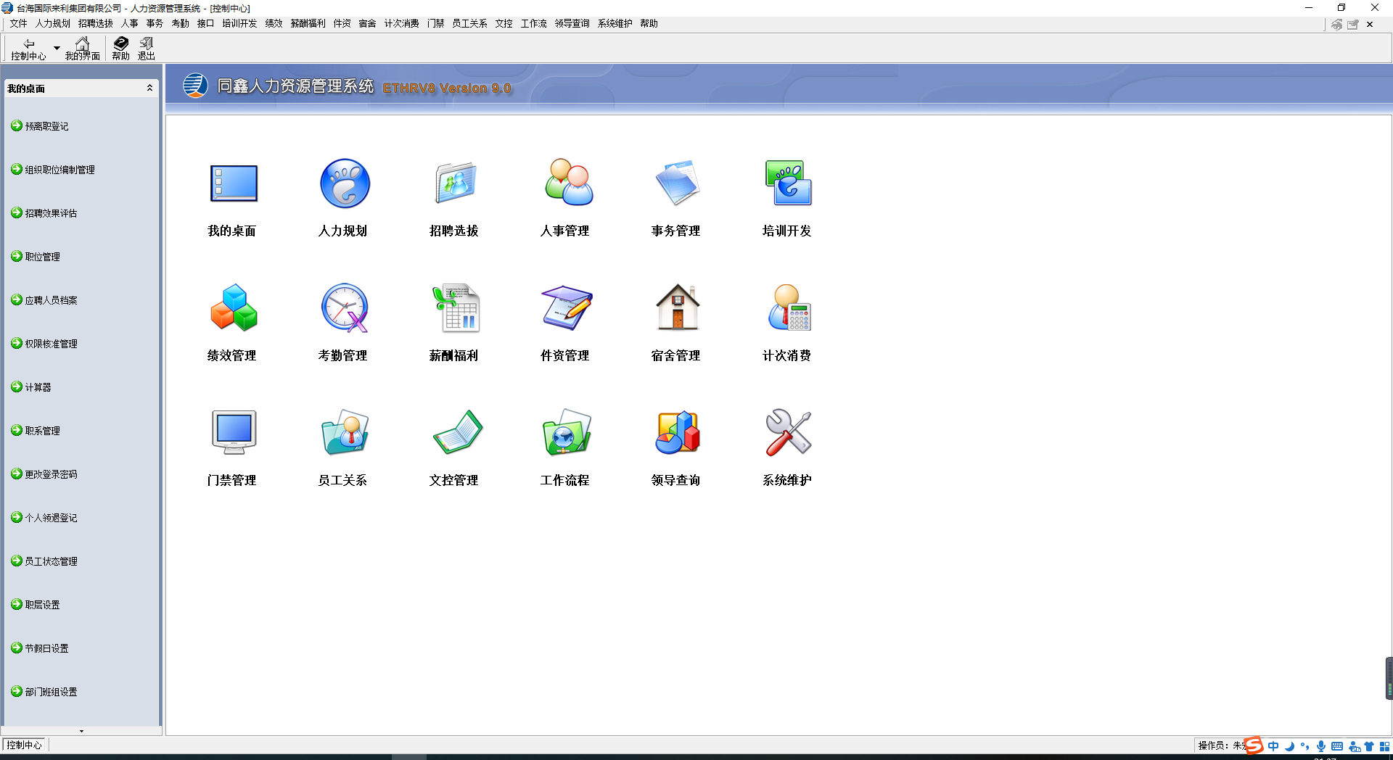This screenshot has height=760, width=1393.
Task: Click the 领导查询 chart icon
Action: pyautogui.click(x=677, y=433)
